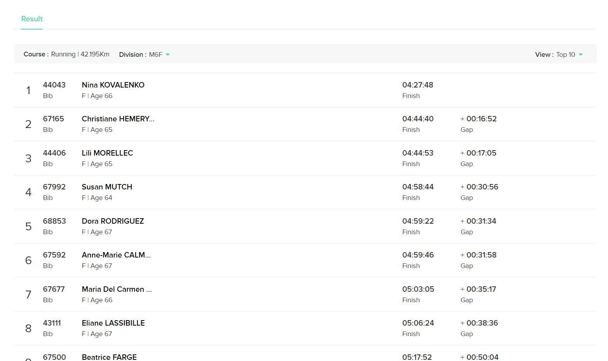Select runner Christiane HEMERY

click(118, 119)
